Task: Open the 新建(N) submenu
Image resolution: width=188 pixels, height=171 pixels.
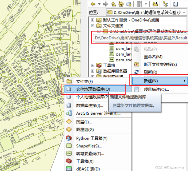Action: click(x=160, y=81)
